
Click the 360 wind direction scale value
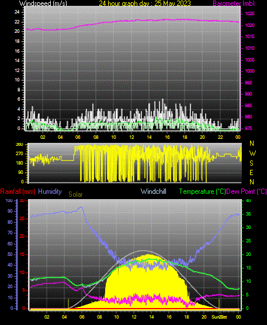coord(19,145)
